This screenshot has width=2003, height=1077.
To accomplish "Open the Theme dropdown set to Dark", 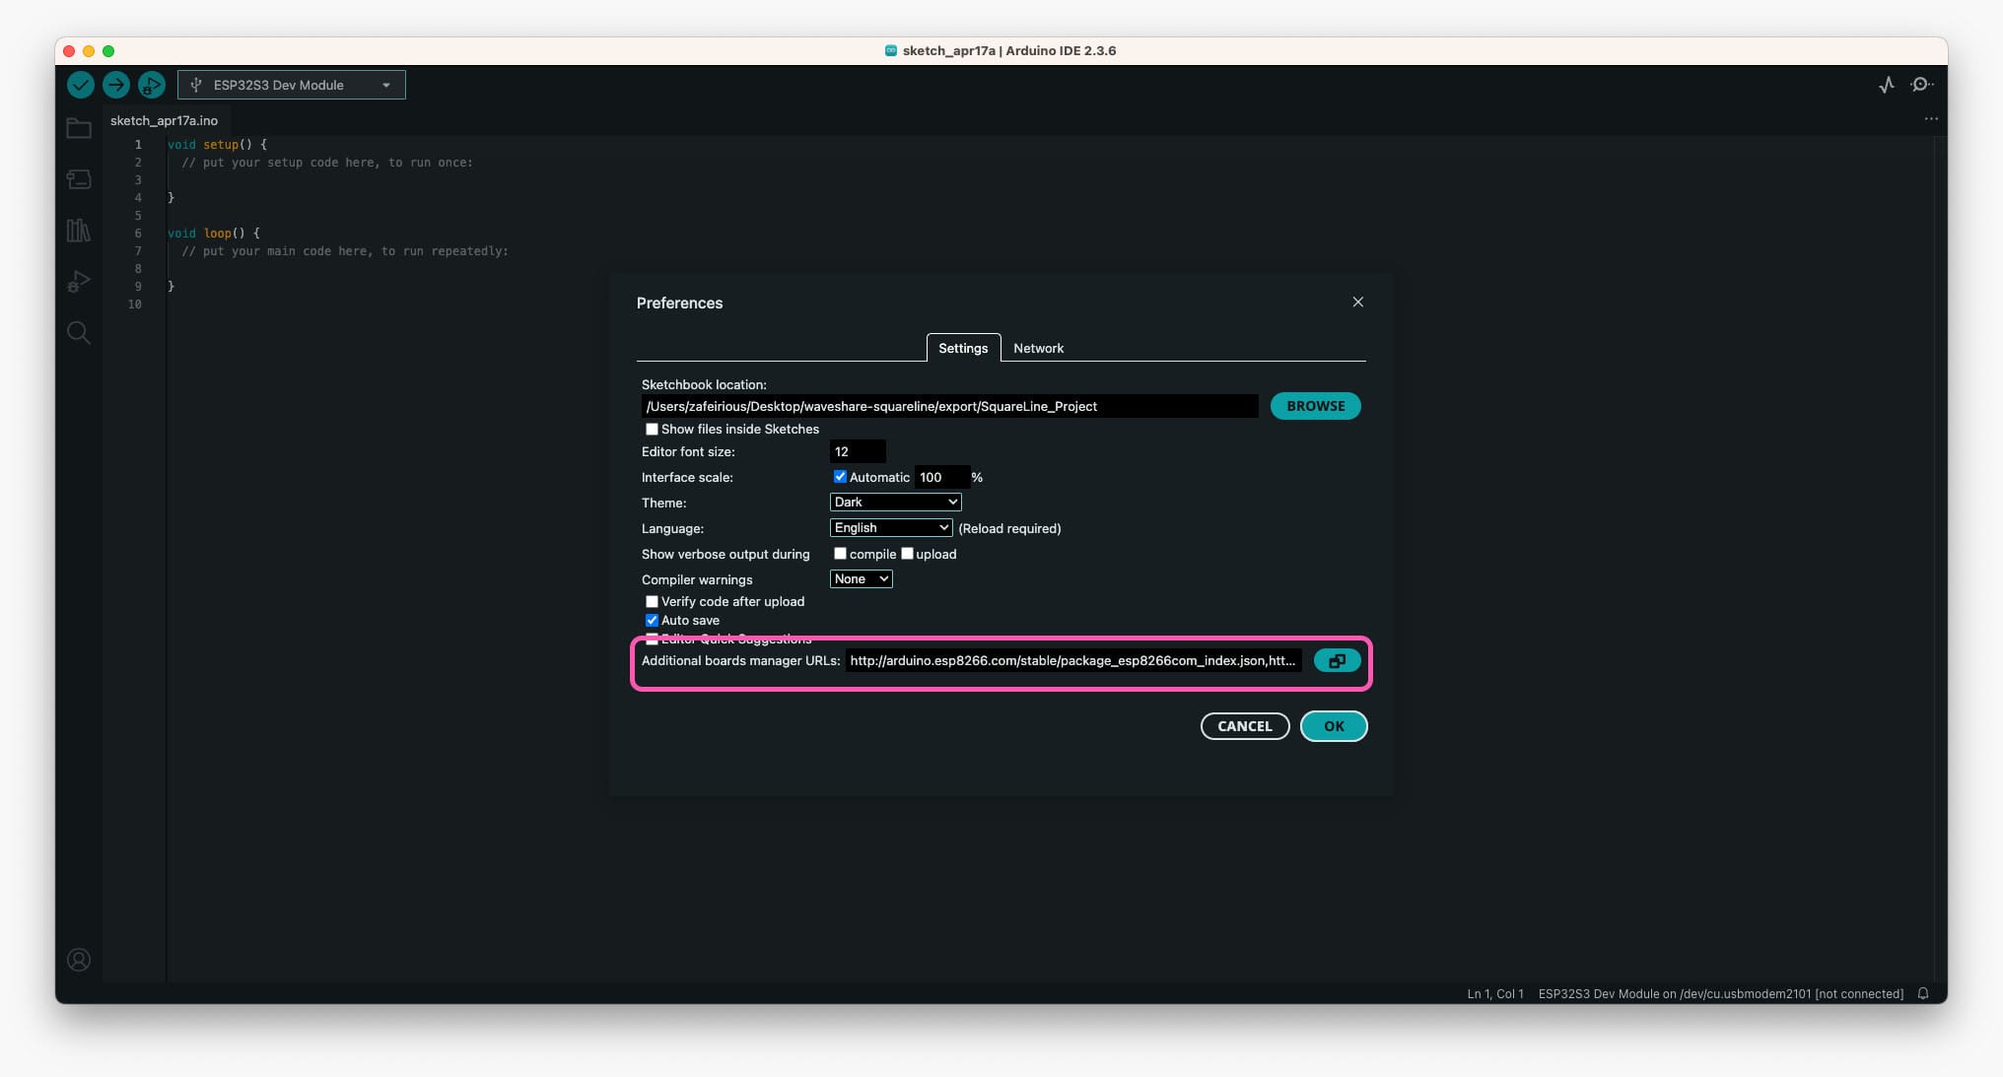I will coord(894,502).
